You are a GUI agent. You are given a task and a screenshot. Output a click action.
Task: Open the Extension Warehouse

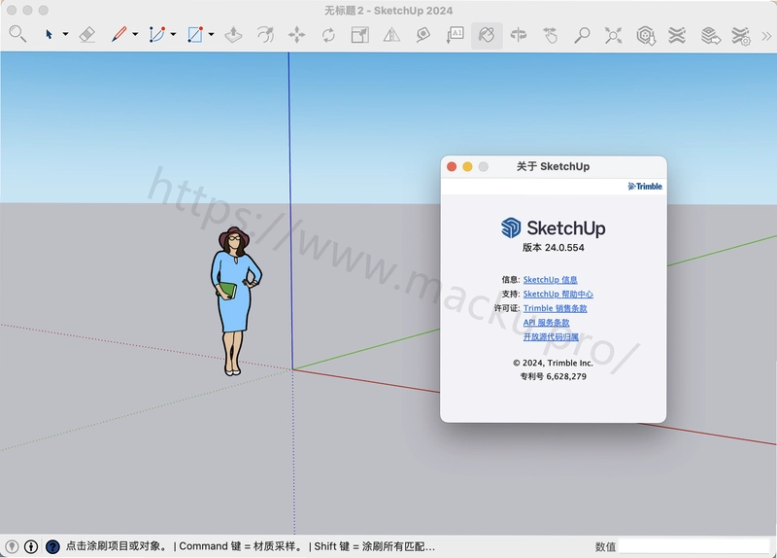tap(677, 35)
